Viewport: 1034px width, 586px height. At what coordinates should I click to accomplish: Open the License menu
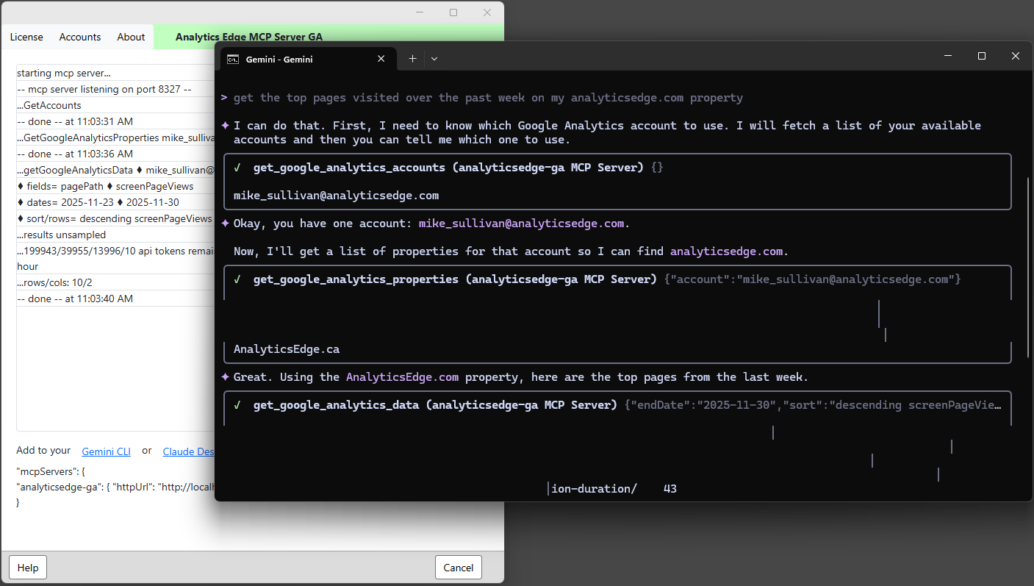click(x=26, y=37)
